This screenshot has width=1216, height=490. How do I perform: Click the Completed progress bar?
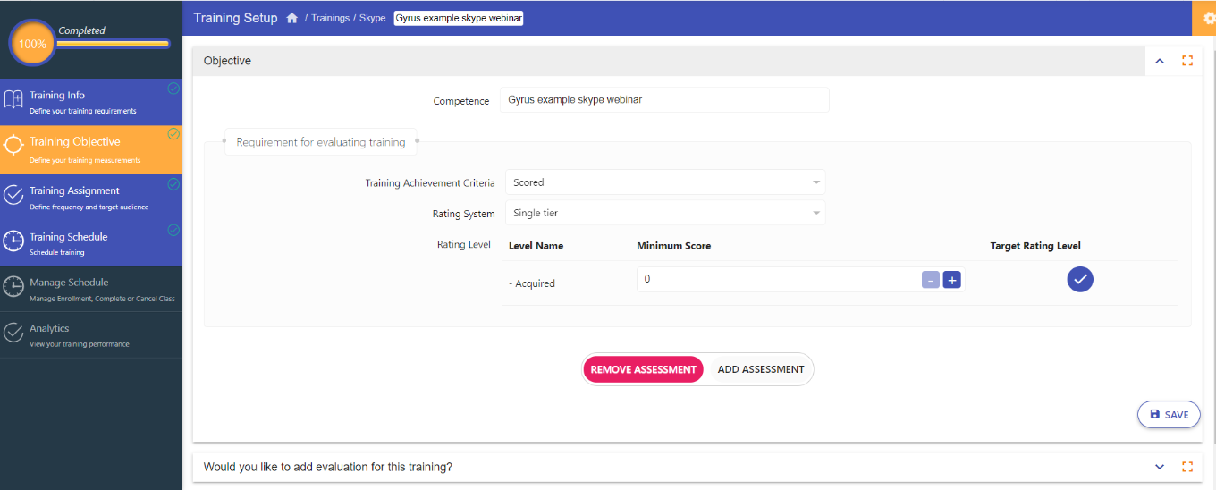click(x=114, y=43)
